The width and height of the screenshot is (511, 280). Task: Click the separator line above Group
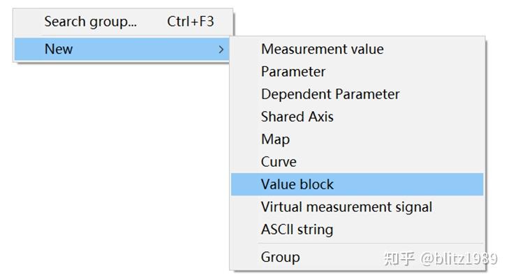tap(356, 243)
